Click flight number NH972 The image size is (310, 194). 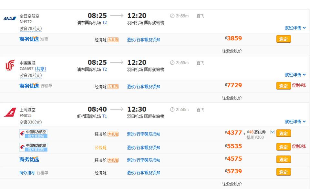pos(26,22)
